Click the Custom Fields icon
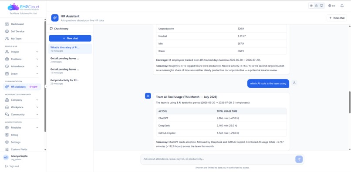This screenshot has height=172, width=351. click(7, 149)
